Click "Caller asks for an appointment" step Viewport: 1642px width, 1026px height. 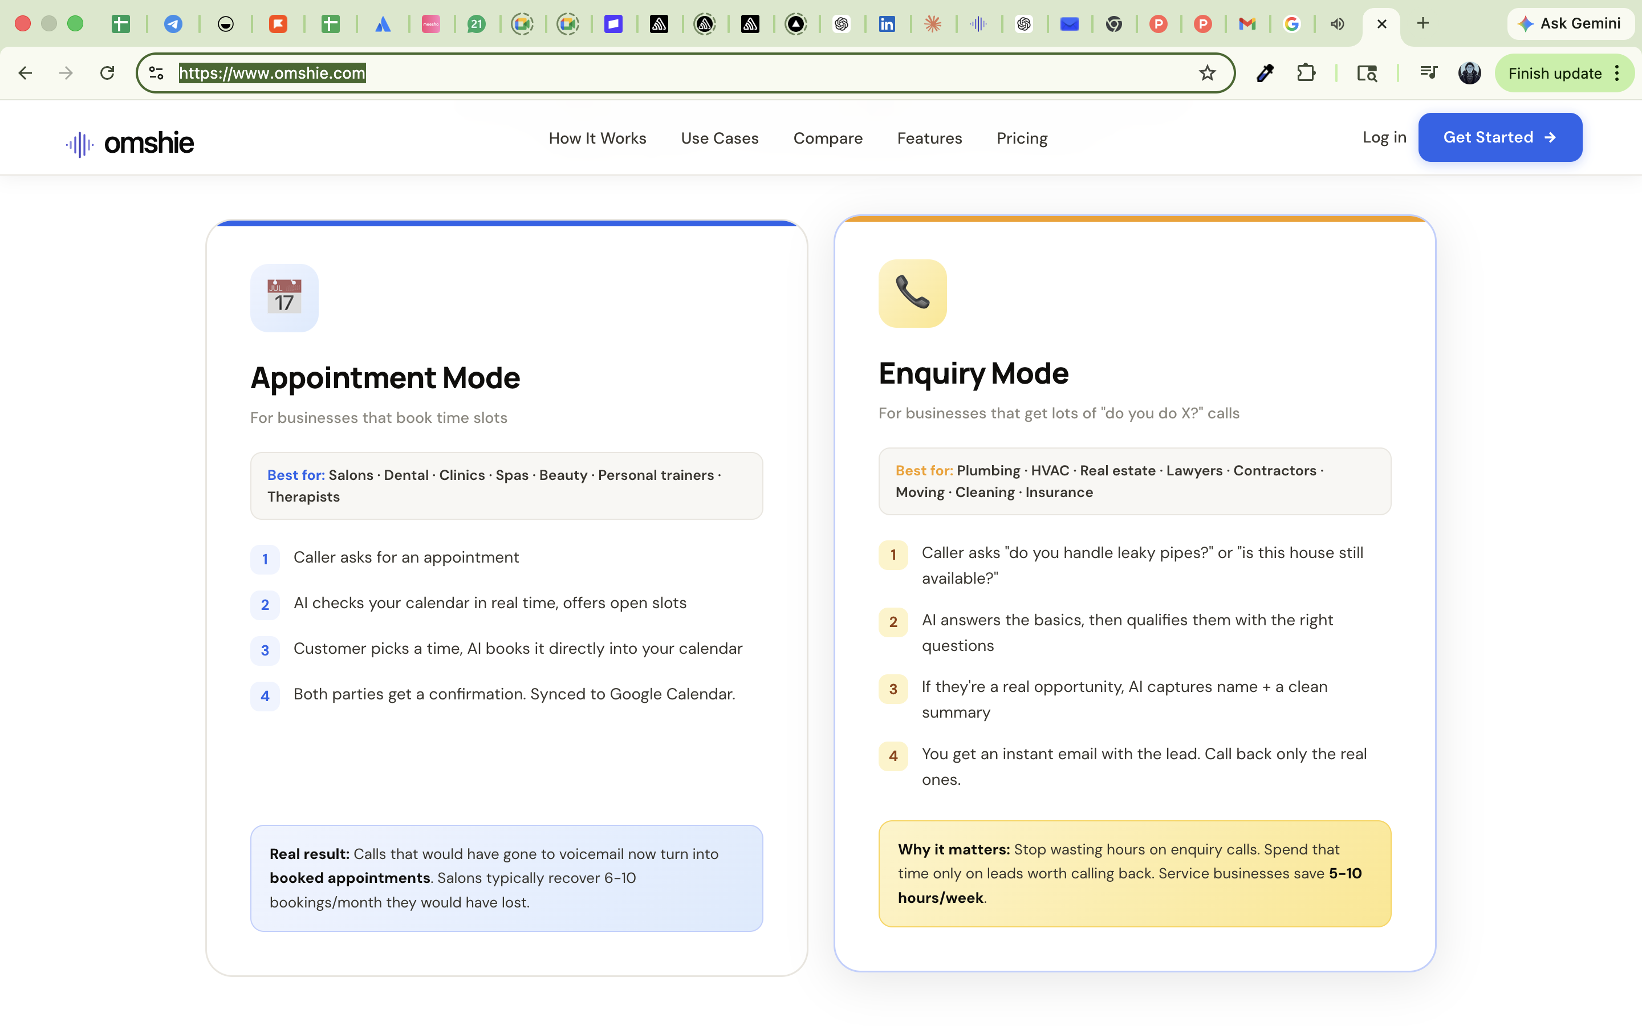tap(406, 558)
